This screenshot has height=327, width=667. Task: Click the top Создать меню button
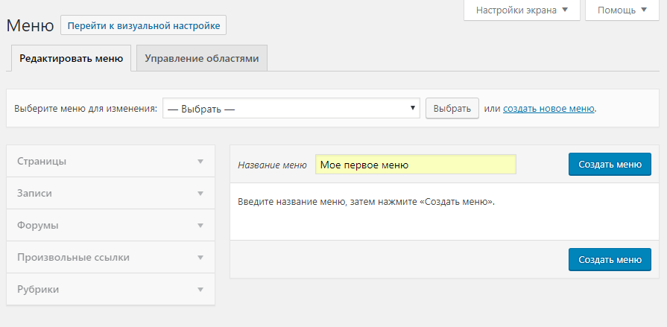click(610, 165)
